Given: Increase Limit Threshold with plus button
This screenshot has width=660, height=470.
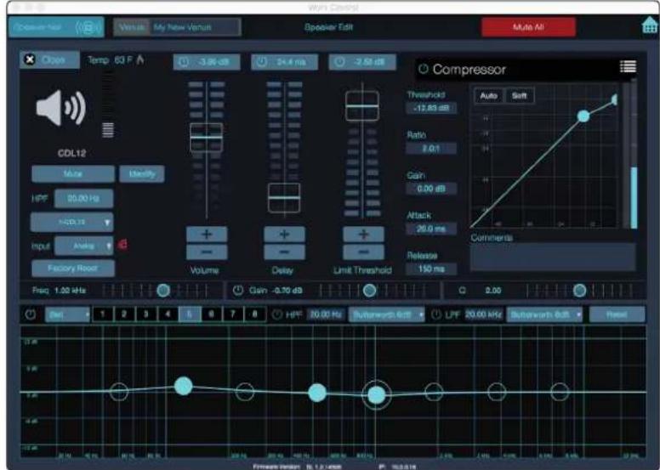Looking at the screenshot, I should click(363, 235).
